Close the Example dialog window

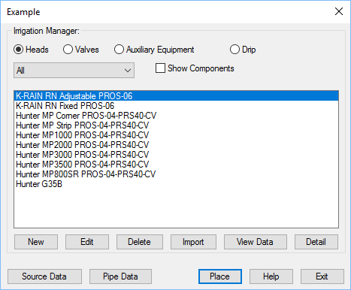(x=339, y=11)
